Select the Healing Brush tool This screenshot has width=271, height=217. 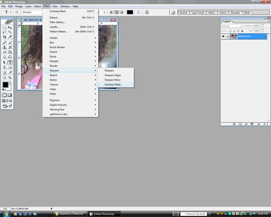coord(5,42)
